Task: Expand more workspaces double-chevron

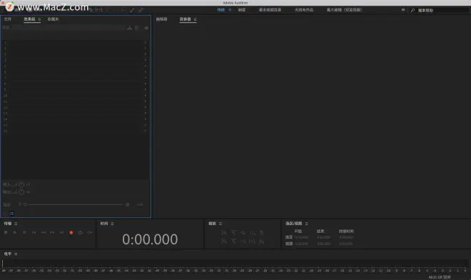Action: 402,10
